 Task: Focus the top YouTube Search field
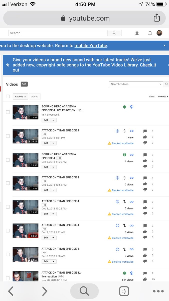[58, 33]
